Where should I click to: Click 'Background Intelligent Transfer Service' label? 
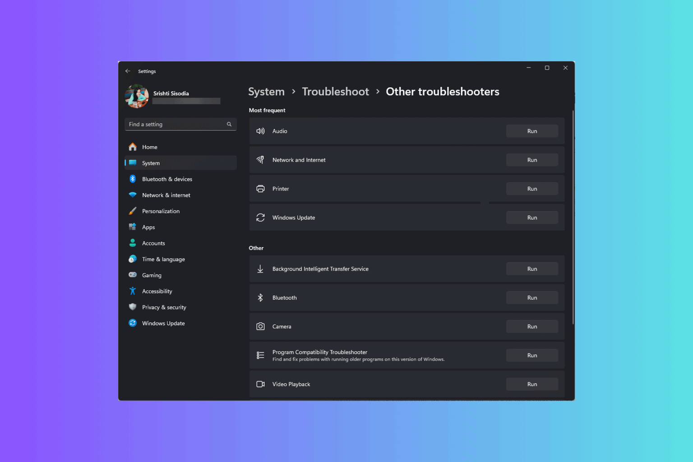[x=320, y=269]
